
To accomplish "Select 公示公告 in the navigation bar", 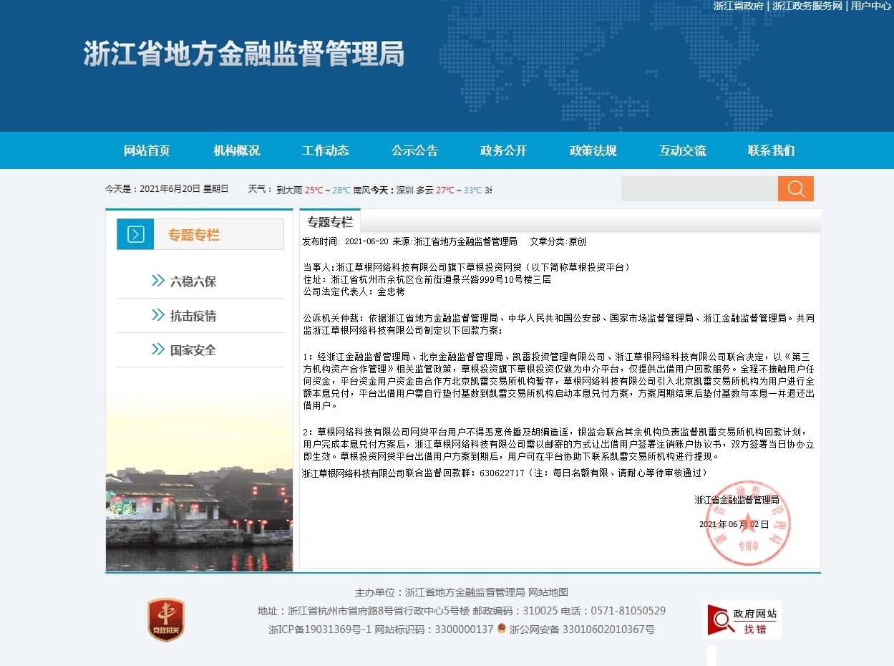I will [x=414, y=150].
